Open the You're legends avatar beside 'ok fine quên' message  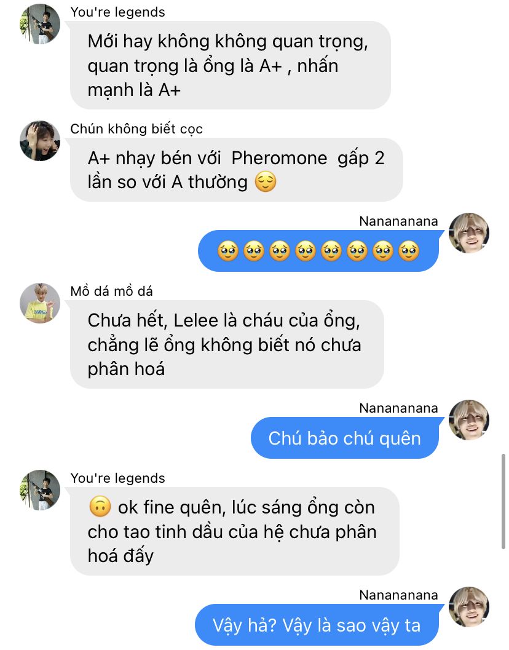40,490
